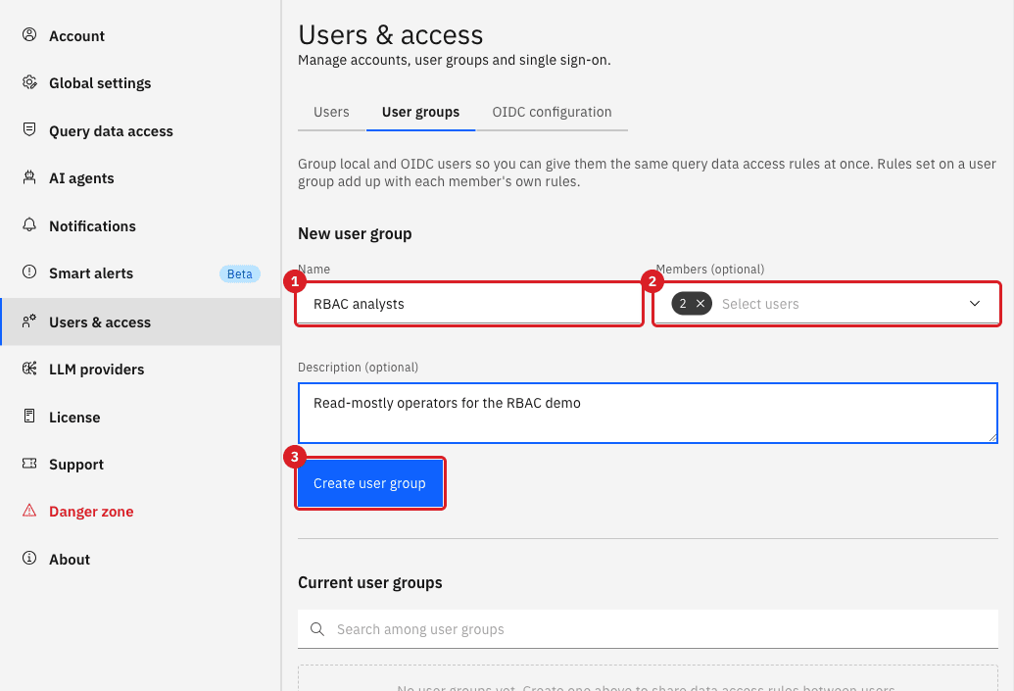Viewport: 1014px width, 691px height.
Task: Open the Select users combo box
Action: (x=827, y=304)
